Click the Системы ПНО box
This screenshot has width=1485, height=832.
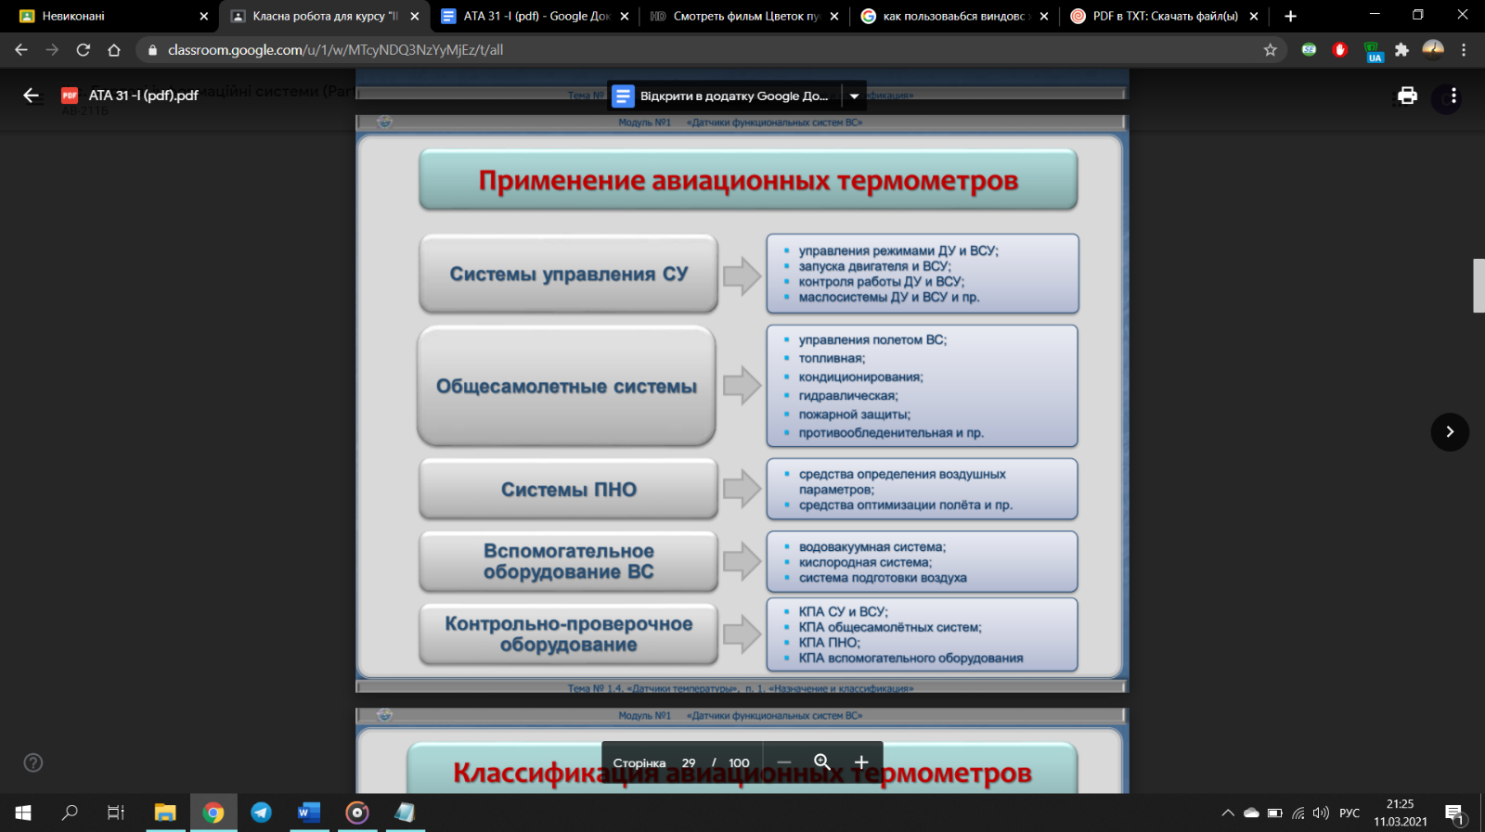(x=569, y=489)
